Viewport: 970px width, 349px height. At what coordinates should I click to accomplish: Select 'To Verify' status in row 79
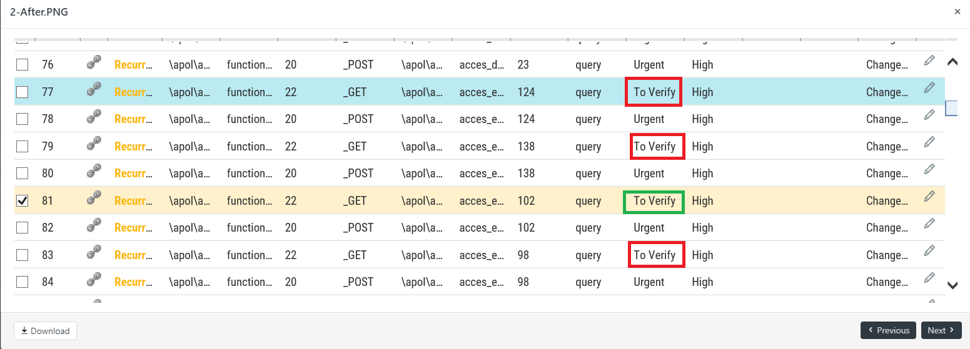[654, 147]
